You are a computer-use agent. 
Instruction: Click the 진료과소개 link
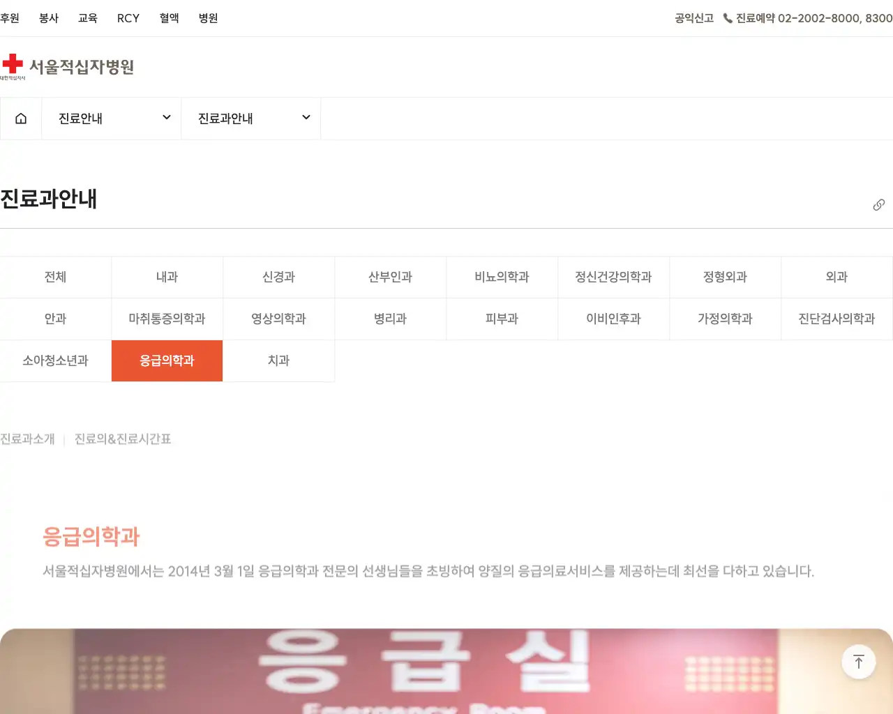pos(27,439)
